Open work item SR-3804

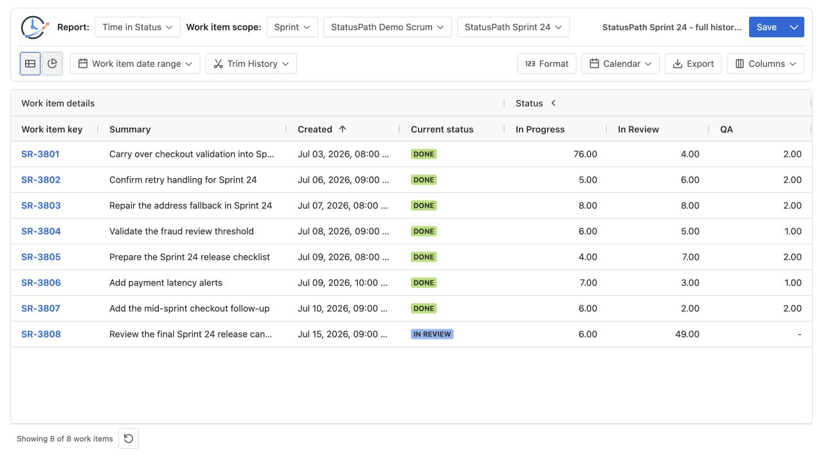pos(41,232)
